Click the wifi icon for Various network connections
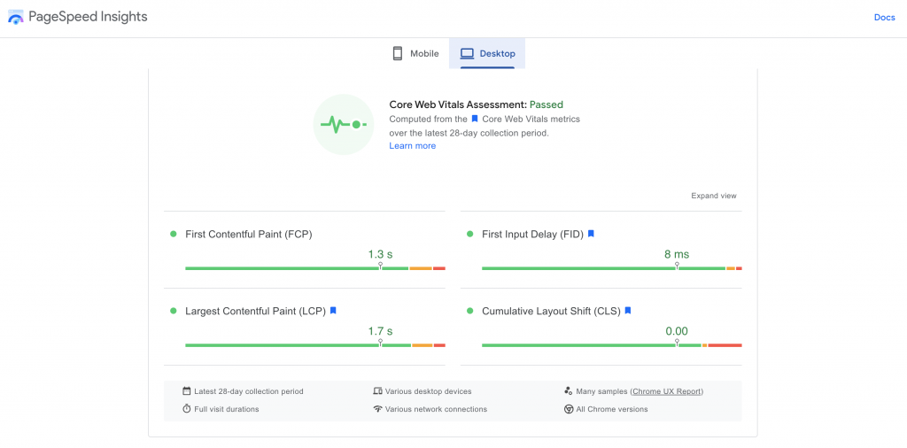Screen dimensions: 907x448 point(377,409)
